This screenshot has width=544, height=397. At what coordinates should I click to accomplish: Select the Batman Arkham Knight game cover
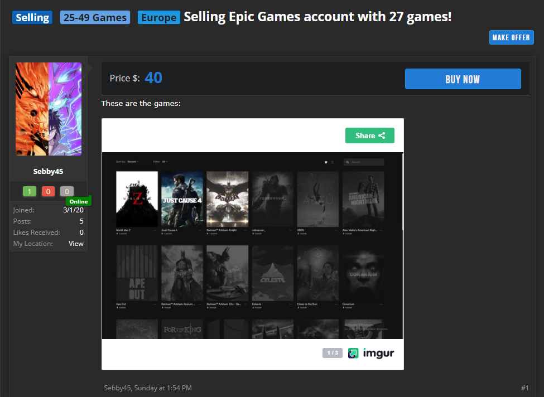(x=228, y=199)
